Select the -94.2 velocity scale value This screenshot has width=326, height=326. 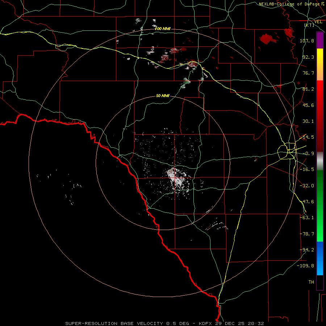click(307, 250)
